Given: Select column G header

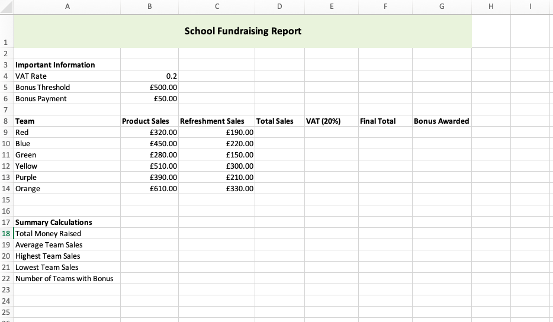Looking at the screenshot, I should click(441, 7).
